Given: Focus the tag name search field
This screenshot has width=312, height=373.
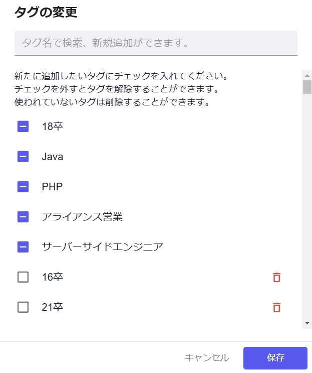Looking at the screenshot, I should click(156, 43).
